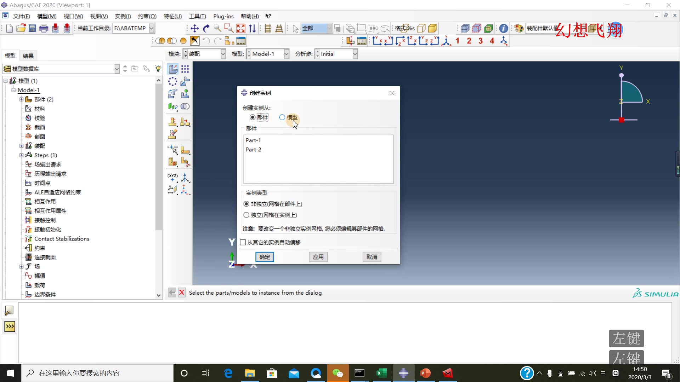Expand the 部件 (2) tree node
Viewport: 680px width, 382px height.
[x=21, y=99]
